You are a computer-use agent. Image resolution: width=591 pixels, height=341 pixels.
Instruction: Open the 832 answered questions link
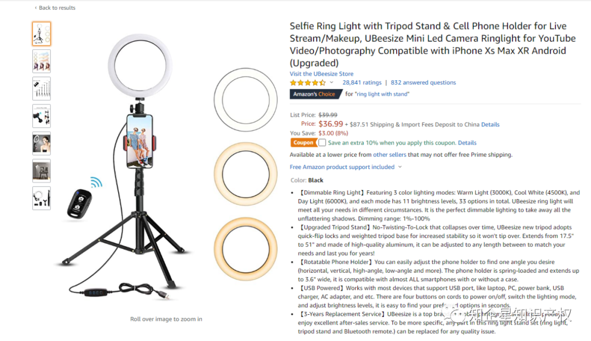point(423,83)
